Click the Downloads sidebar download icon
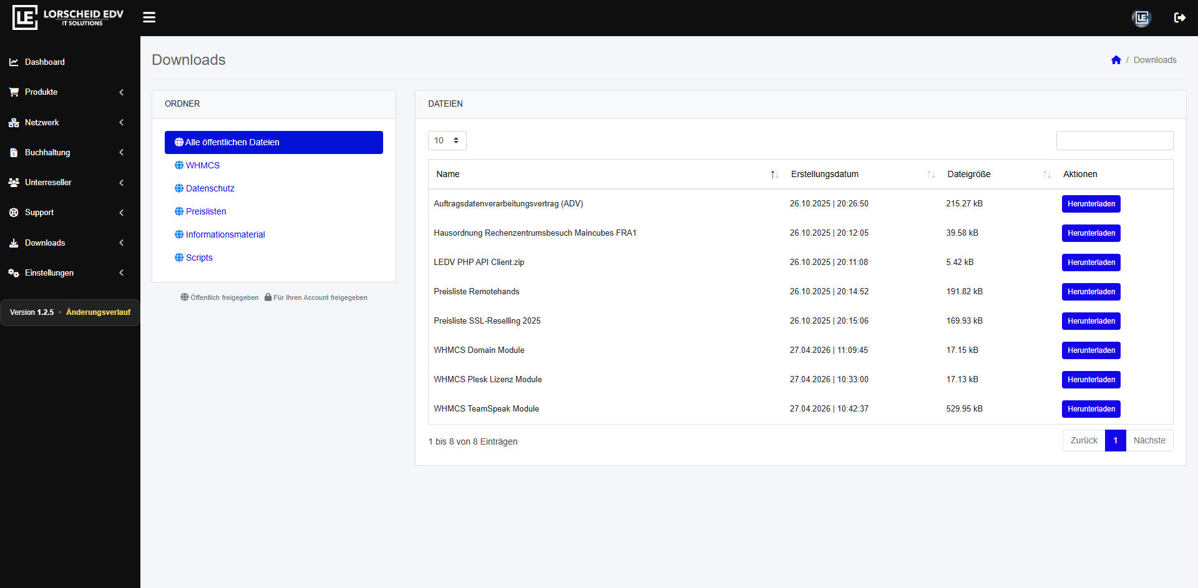Image resolution: width=1198 pixels, height=588 pixels. click(14, 243)
